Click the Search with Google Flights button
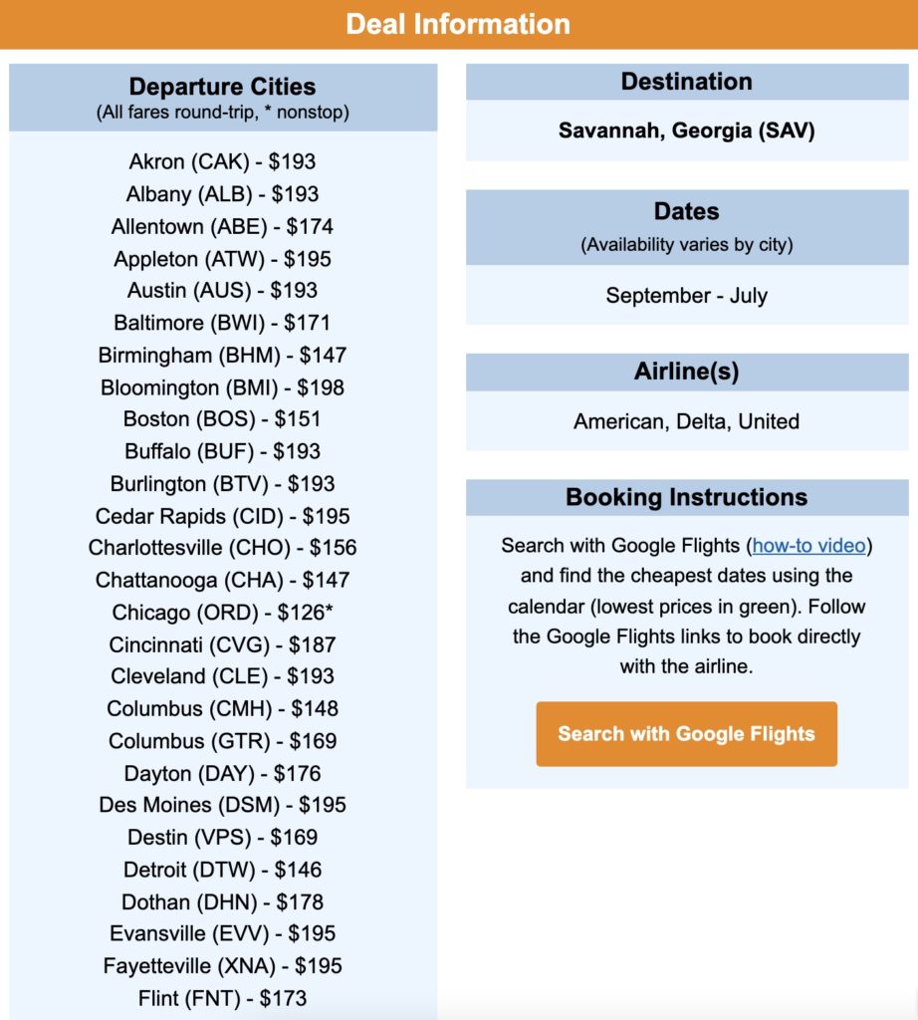918x1020 pixels. click(x=686, y=734)
